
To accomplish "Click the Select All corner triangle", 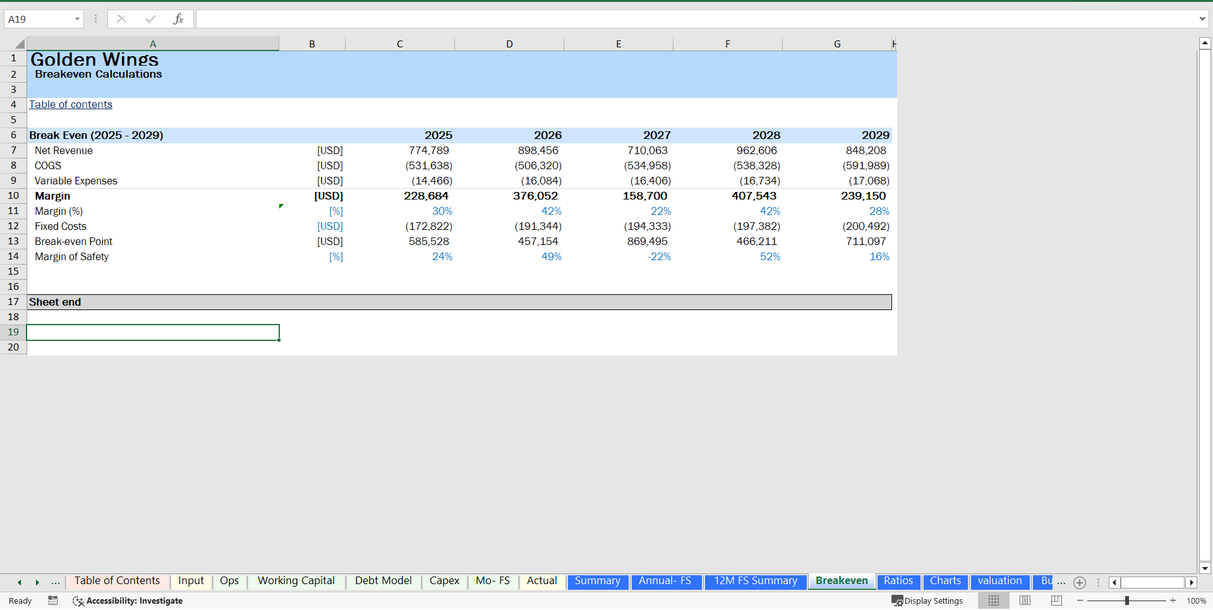I will [x=20, y=44].
